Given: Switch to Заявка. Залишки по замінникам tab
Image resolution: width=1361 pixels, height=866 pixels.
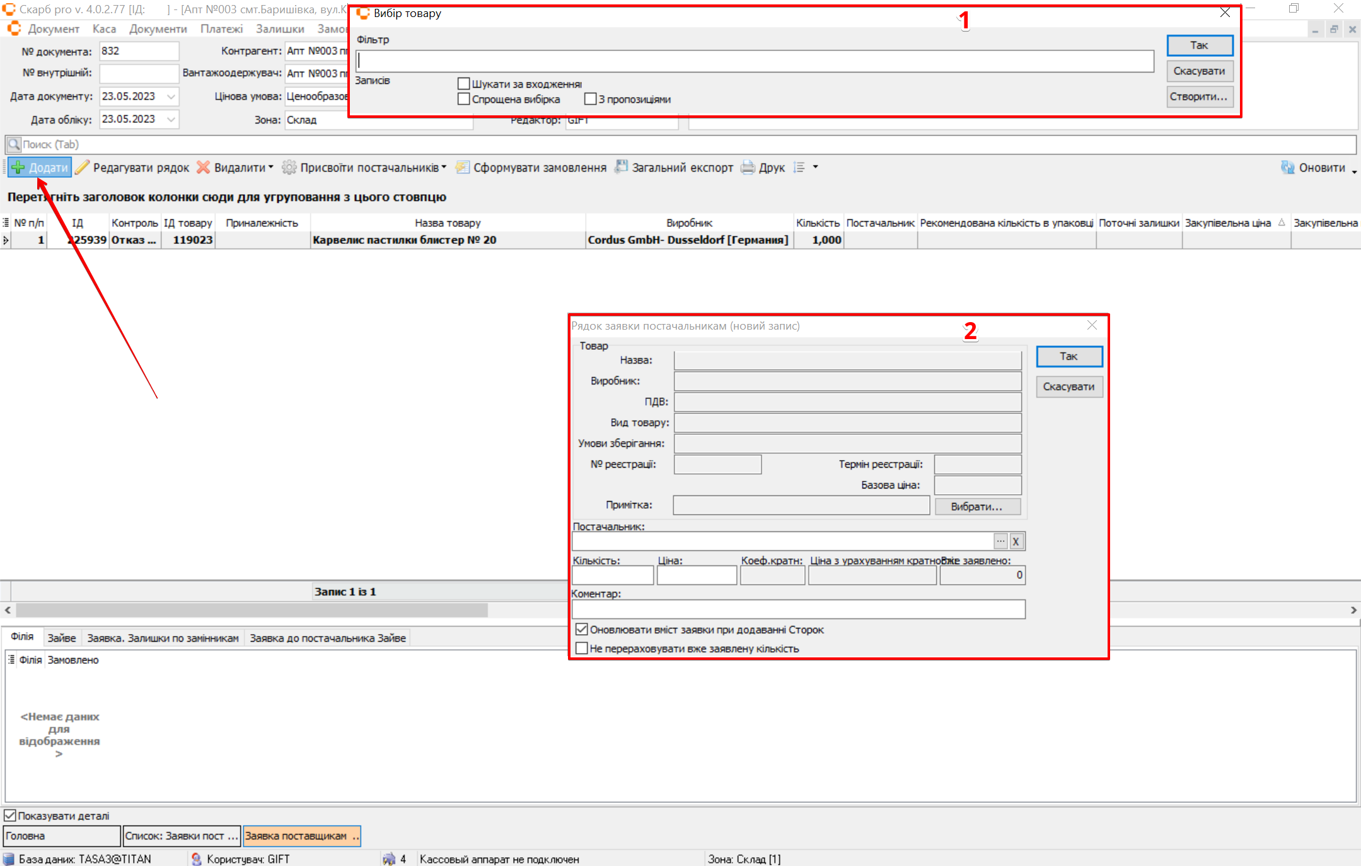Looking at the screenshot, I should (x=163, y=638).
